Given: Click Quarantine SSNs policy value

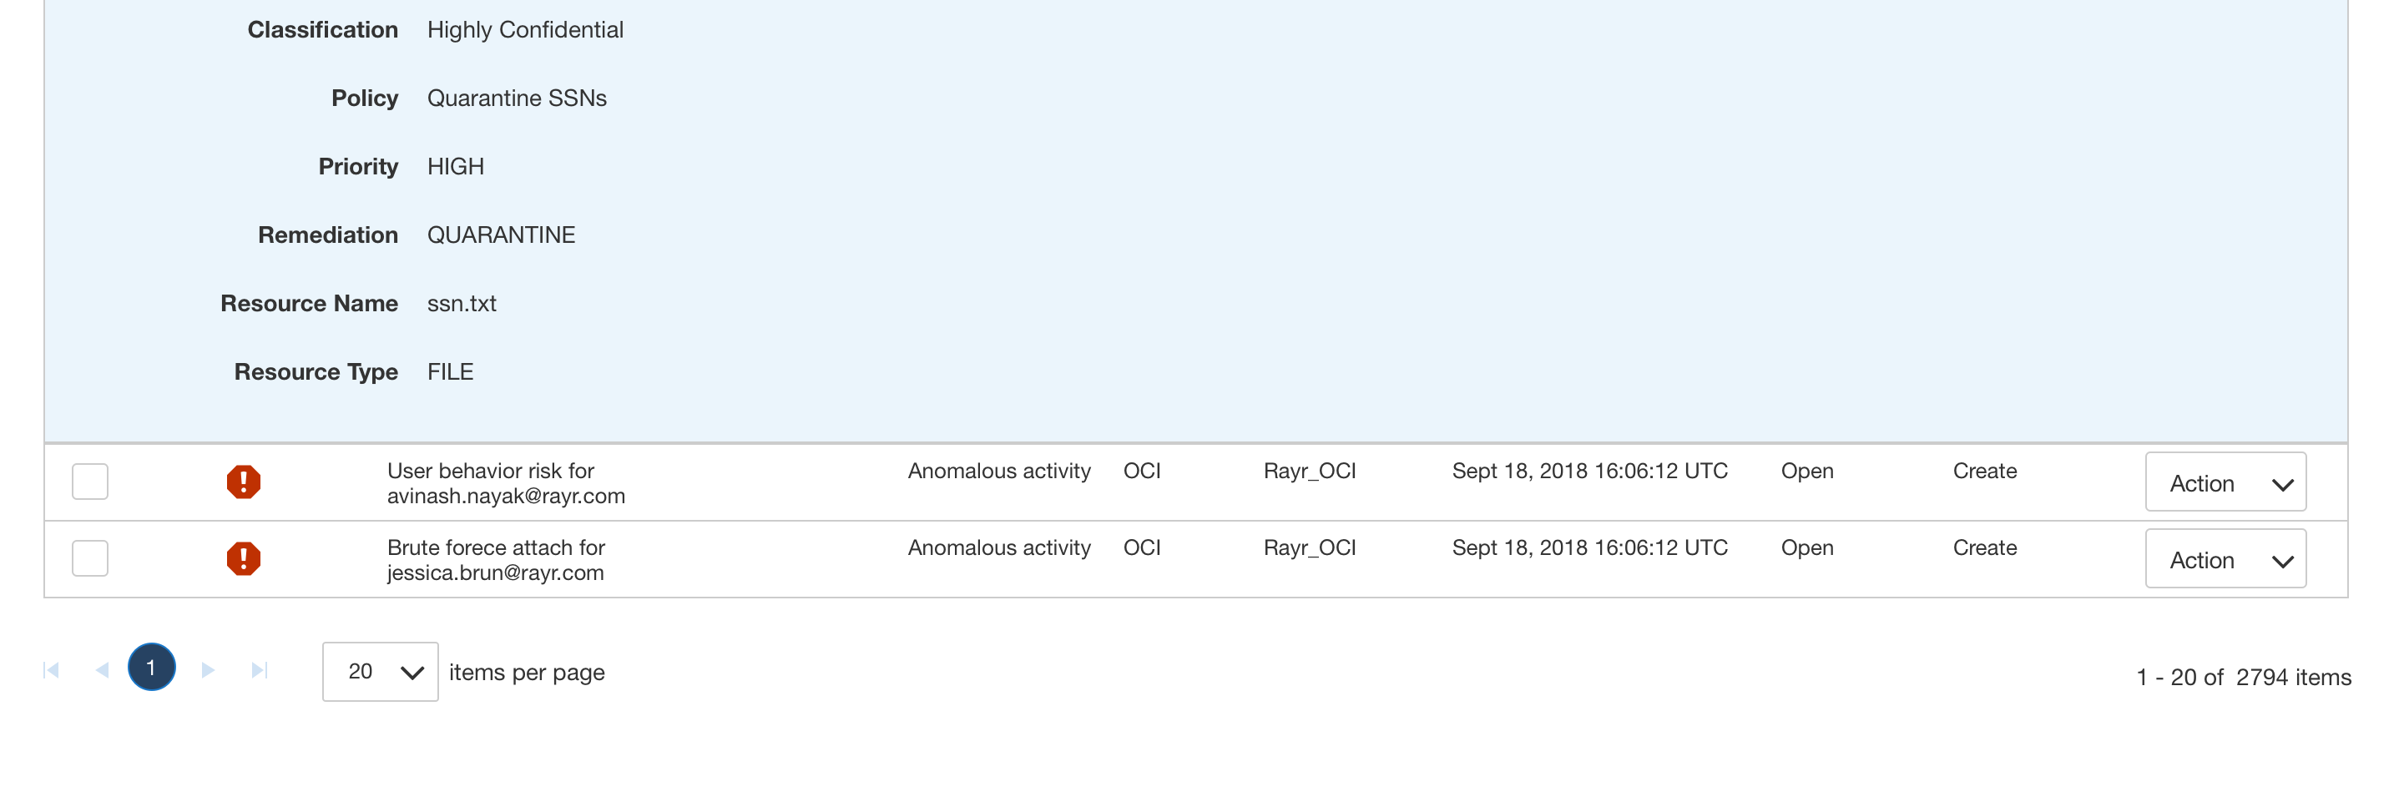Looking at the screenshot, I should pyautogui.click(x=516, y=98).
